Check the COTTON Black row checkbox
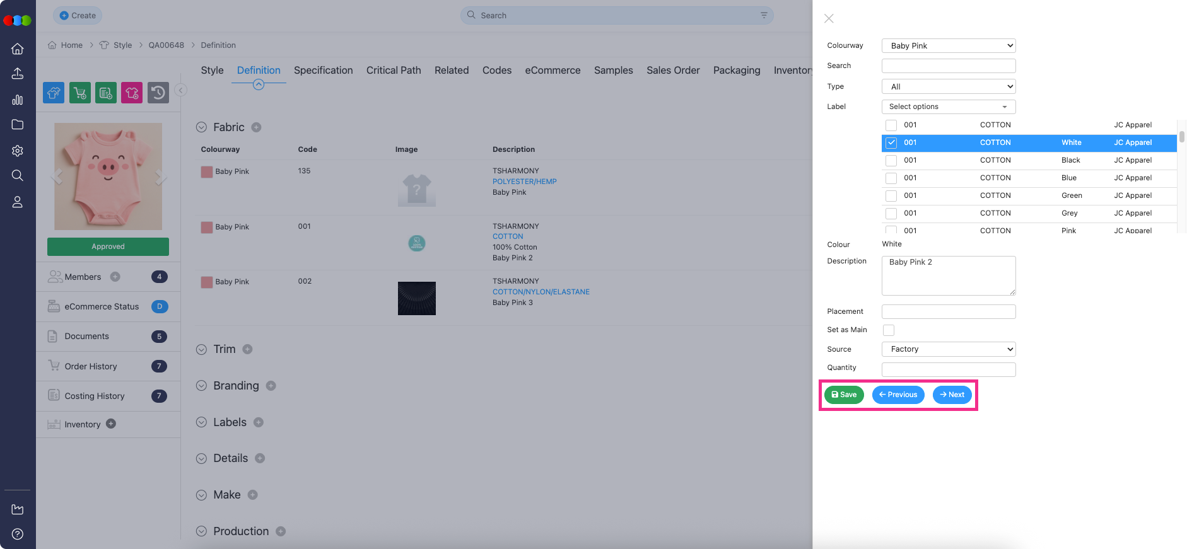This screenshot has width=1187, height=549. pyautogui.click(x=891, y=161)
